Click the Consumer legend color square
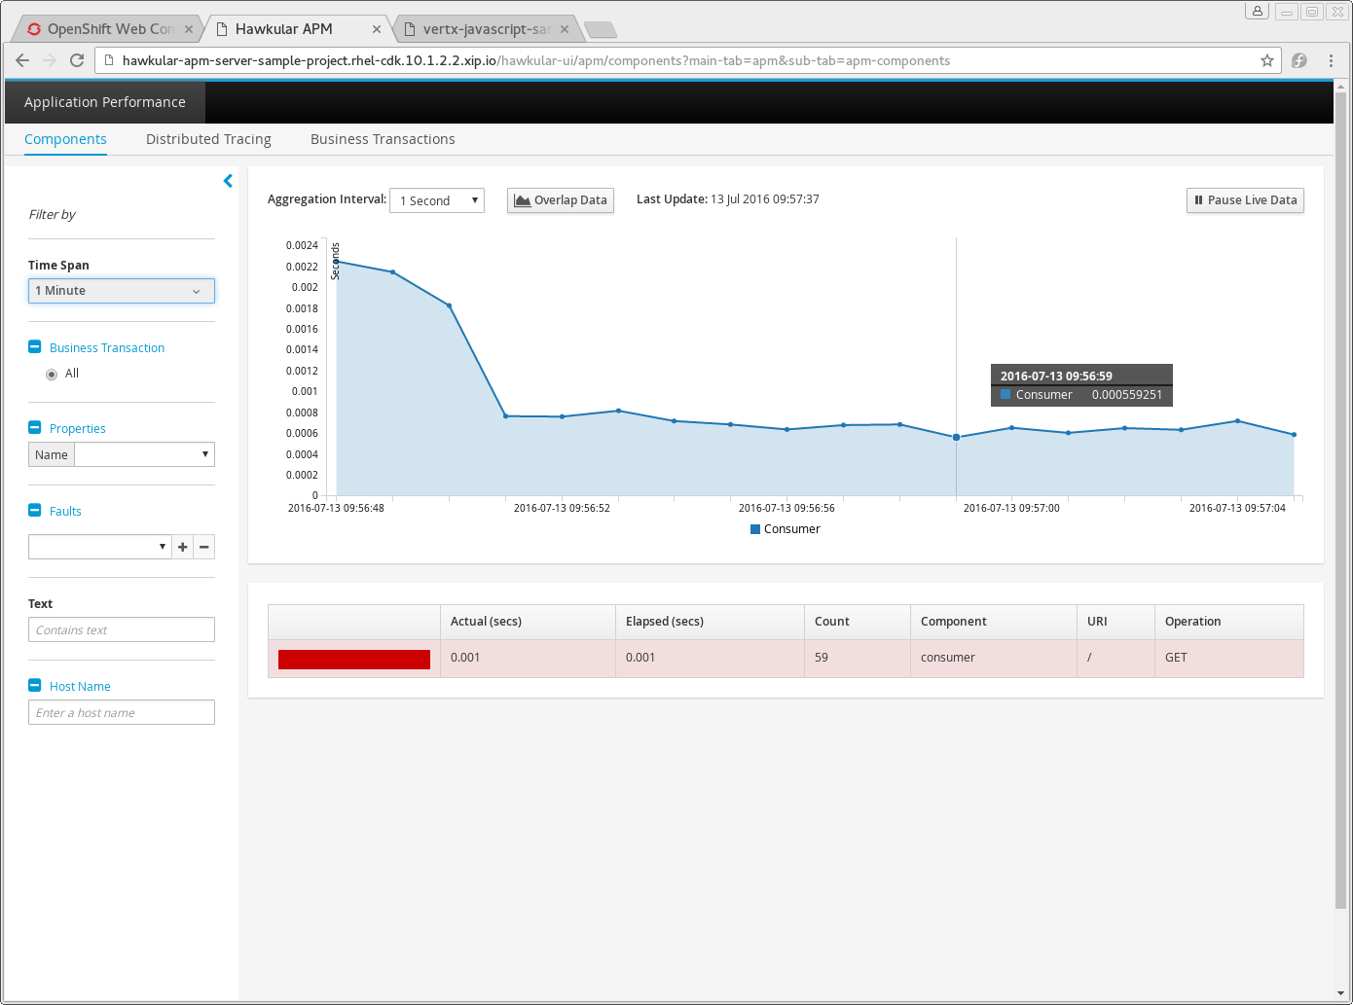This screenshot has width=1353, height=1005. tap(755, 529)
